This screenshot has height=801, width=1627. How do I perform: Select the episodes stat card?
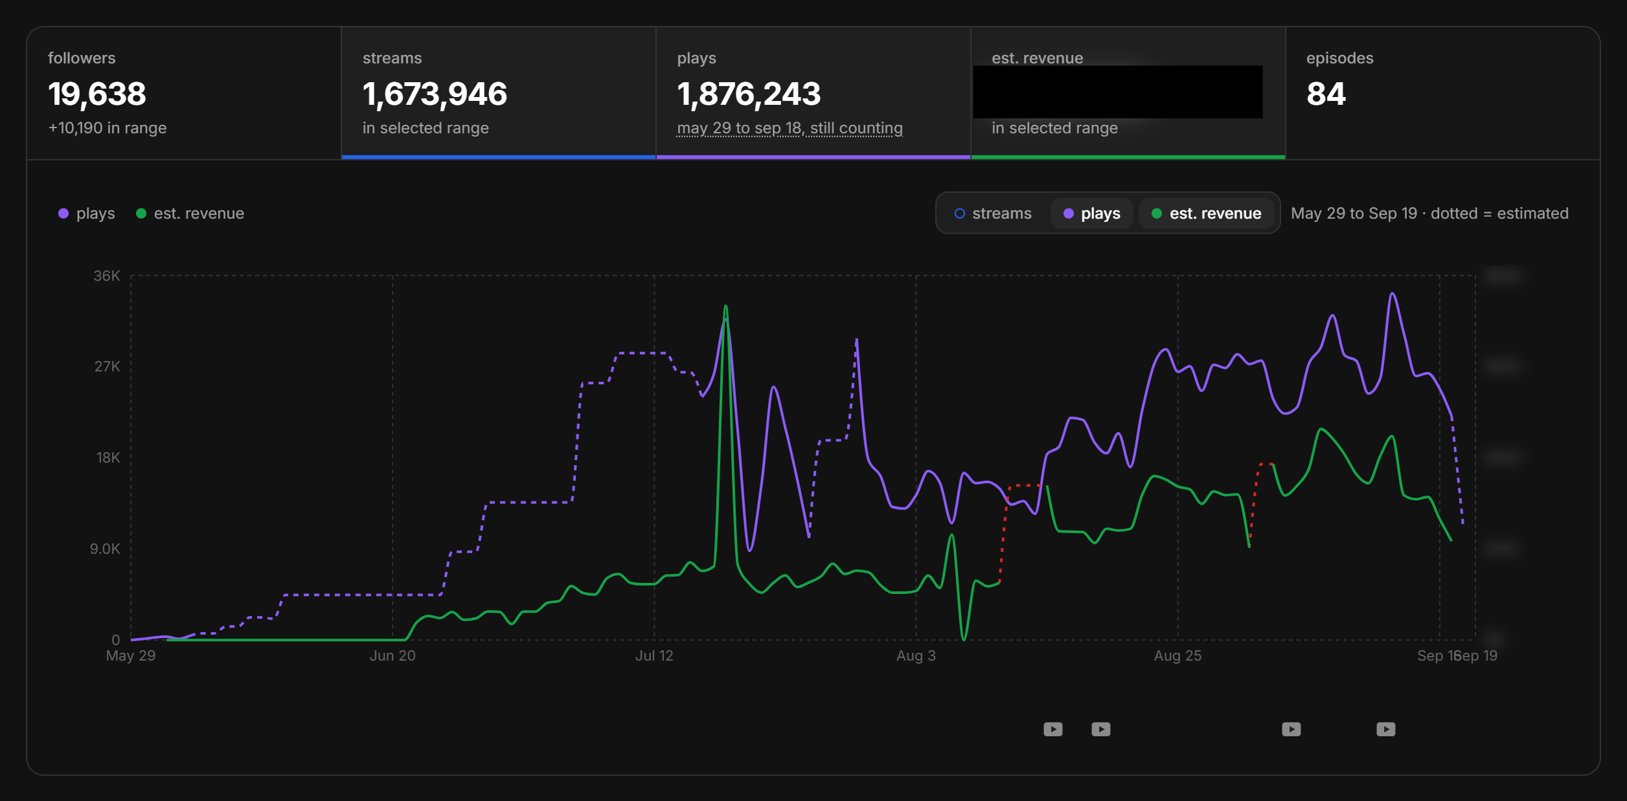pos(1443,93)
